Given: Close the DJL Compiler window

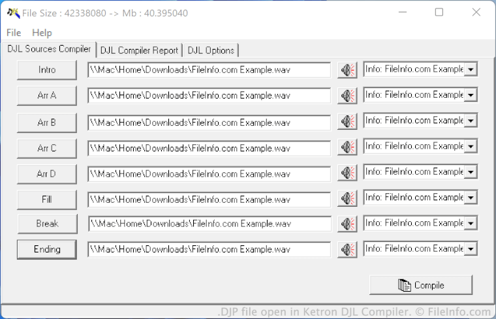Looking at the screenshot, I should tap(476, 12).
